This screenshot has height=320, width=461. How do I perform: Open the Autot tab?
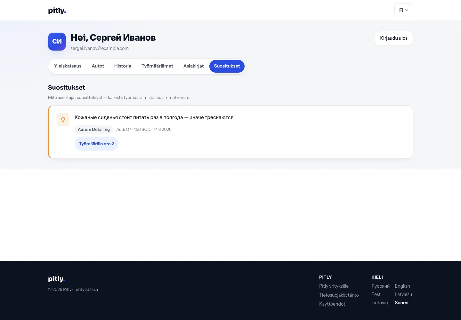tap(98, 66)
